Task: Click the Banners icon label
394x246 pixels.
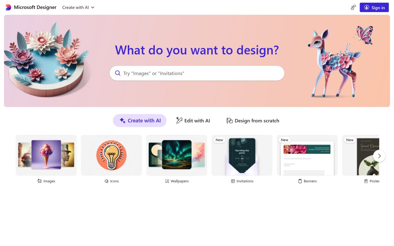Action: pos(300,181)
